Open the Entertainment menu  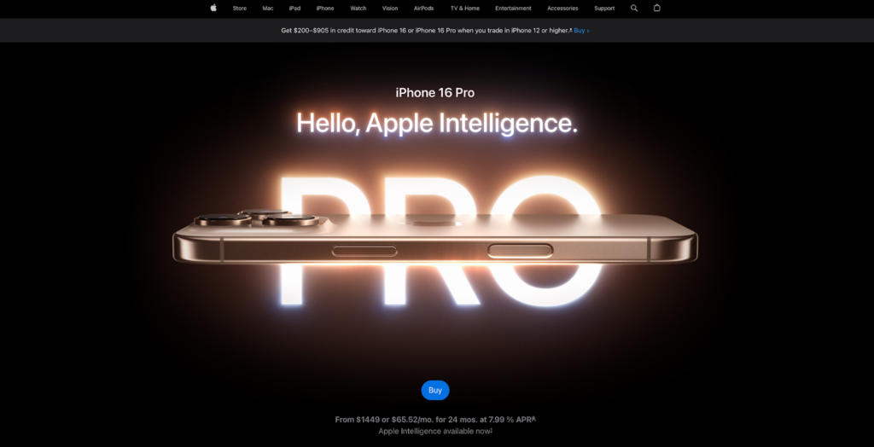coord(513,9)
